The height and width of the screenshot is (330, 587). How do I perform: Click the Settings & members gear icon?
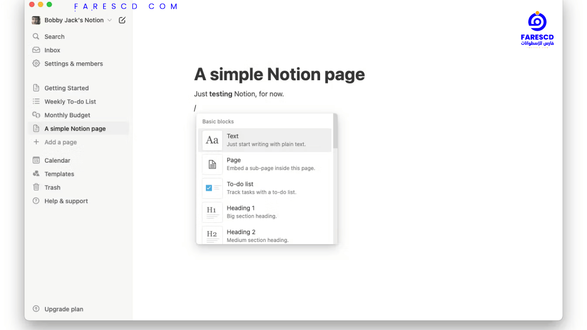click(36, 64)
